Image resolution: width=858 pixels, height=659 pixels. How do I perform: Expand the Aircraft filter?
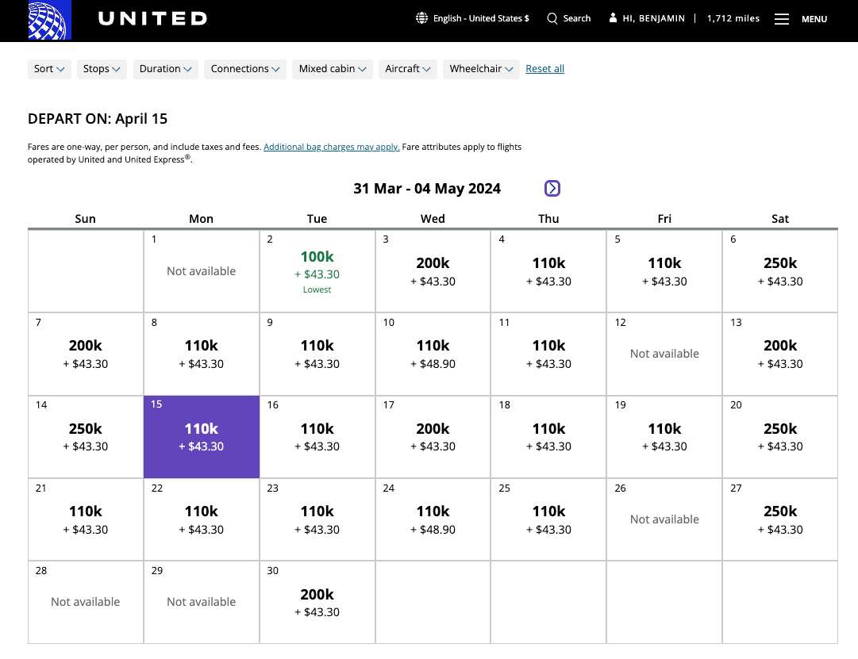tap(408, 69)
